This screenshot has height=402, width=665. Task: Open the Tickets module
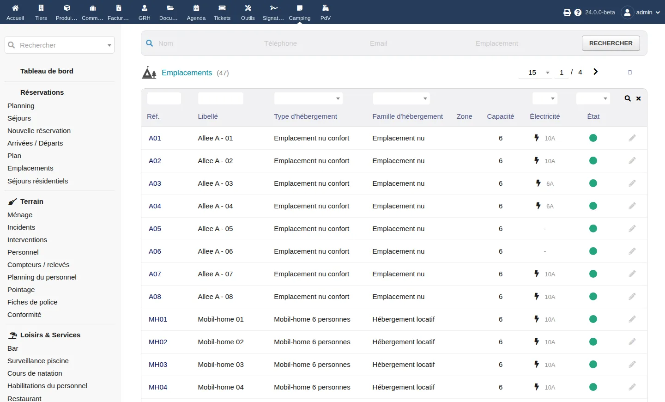[222, 12]
